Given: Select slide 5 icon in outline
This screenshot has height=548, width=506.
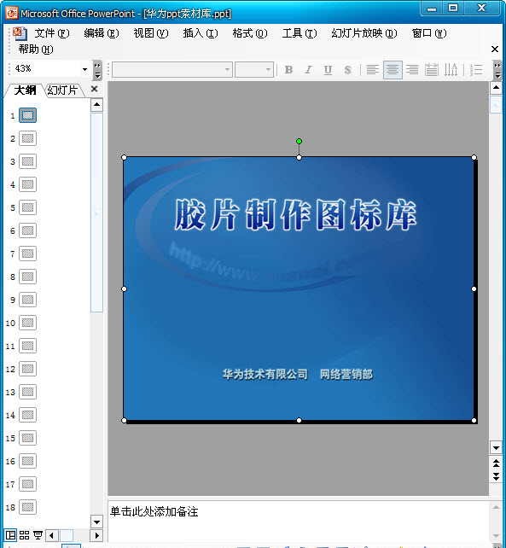Looking at the screenshot, I should tap(27, 207).
